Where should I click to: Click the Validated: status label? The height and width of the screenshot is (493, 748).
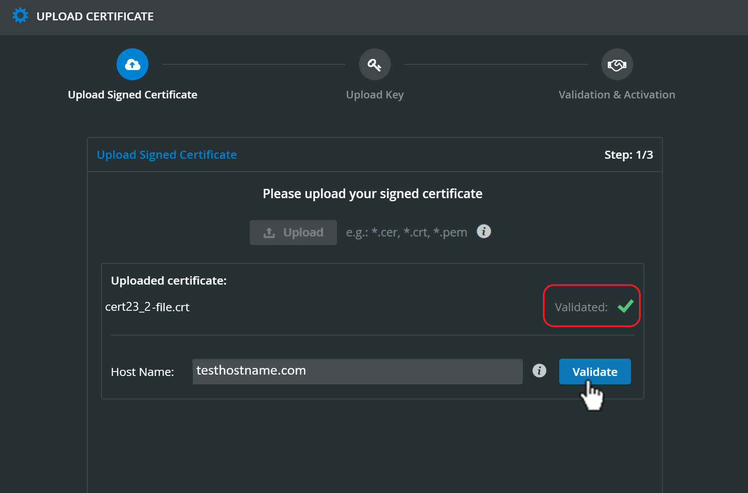pos(581,307)
